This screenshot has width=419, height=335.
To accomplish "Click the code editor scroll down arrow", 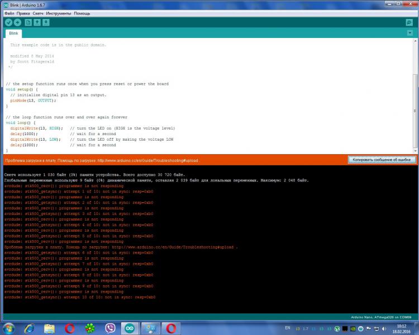I will point(415,151).
